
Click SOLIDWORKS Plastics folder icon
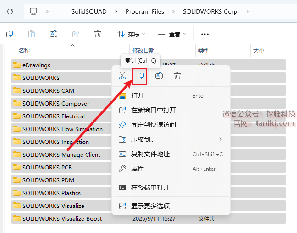tap(17, 193)
